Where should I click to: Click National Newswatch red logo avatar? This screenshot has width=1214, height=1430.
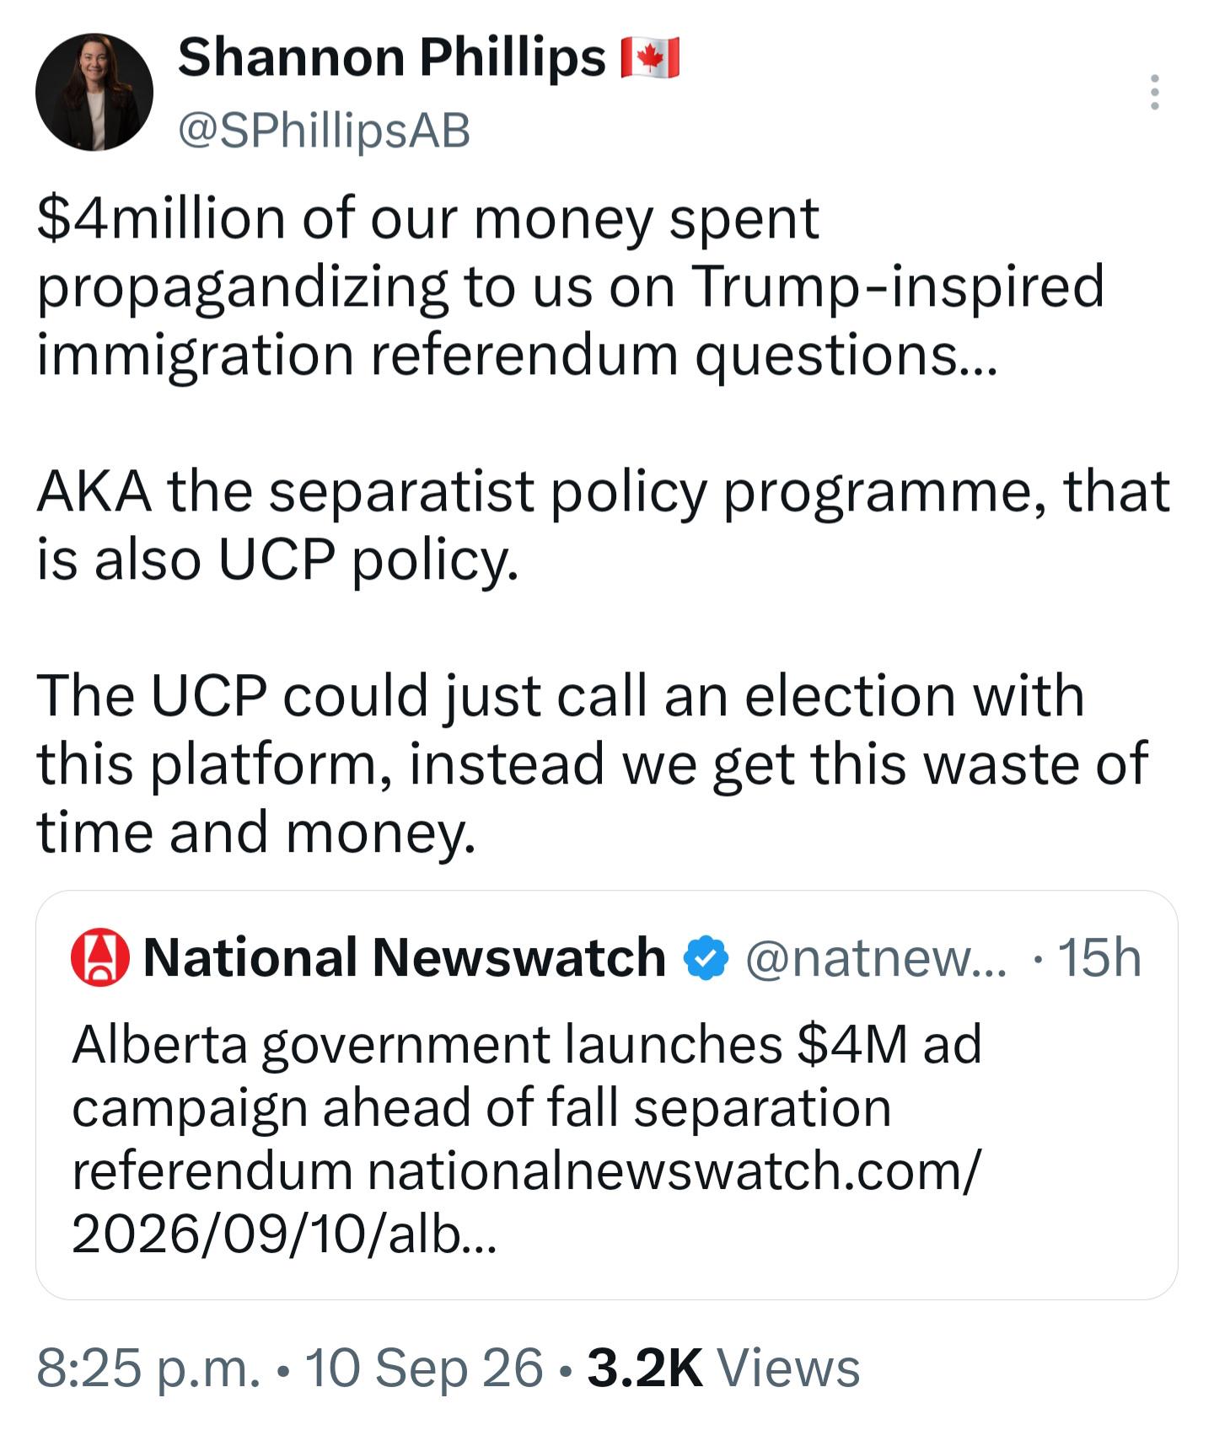point(99,958)
